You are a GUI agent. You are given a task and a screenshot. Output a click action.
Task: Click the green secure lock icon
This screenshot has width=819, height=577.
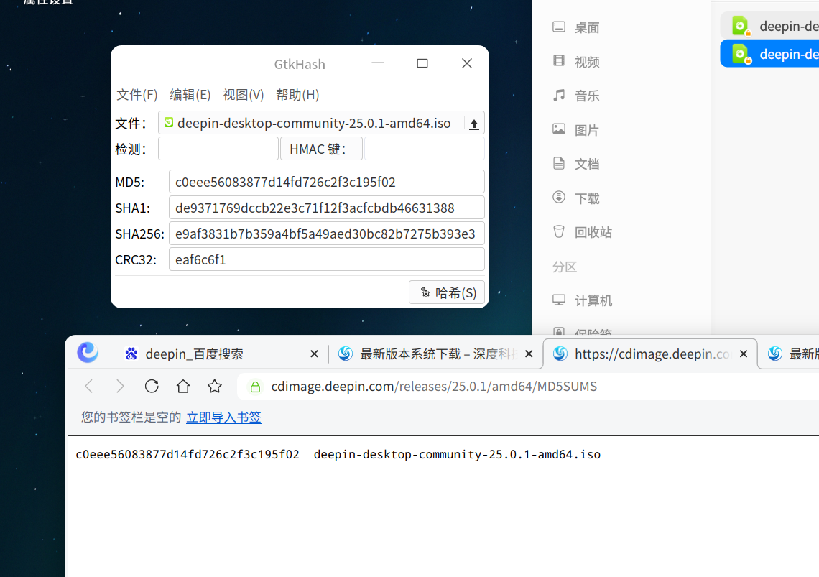(x=255, y=387)
